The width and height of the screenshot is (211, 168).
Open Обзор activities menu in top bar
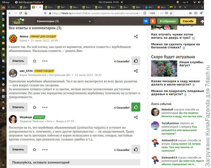point(6,2)
